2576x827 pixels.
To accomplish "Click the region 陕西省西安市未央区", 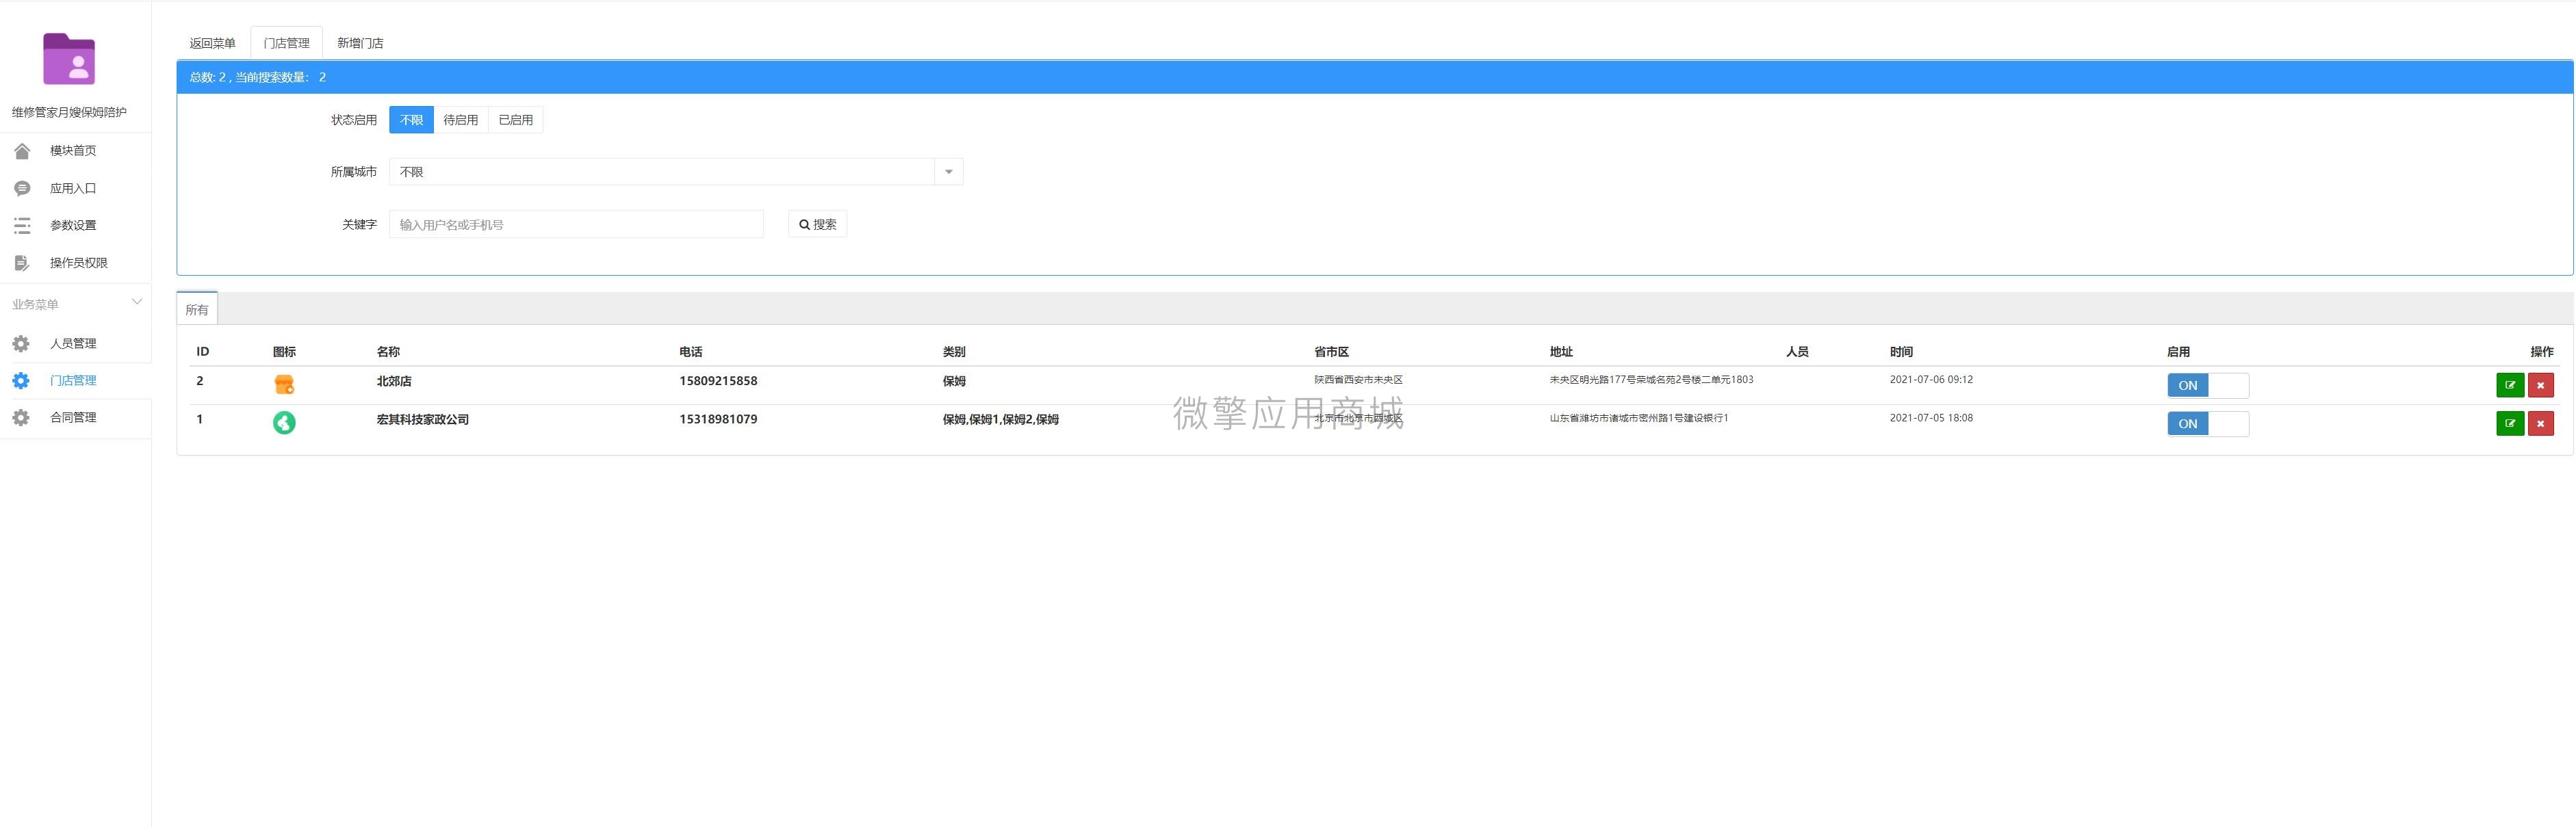I will (1358, 380).
